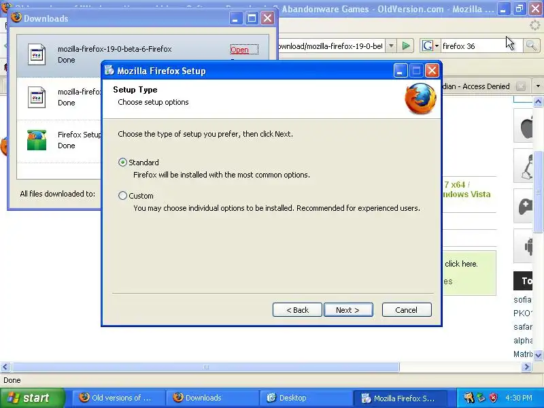Maximize the Downloads window
This screenshot has height=408, width=544.
coord(252,18)
